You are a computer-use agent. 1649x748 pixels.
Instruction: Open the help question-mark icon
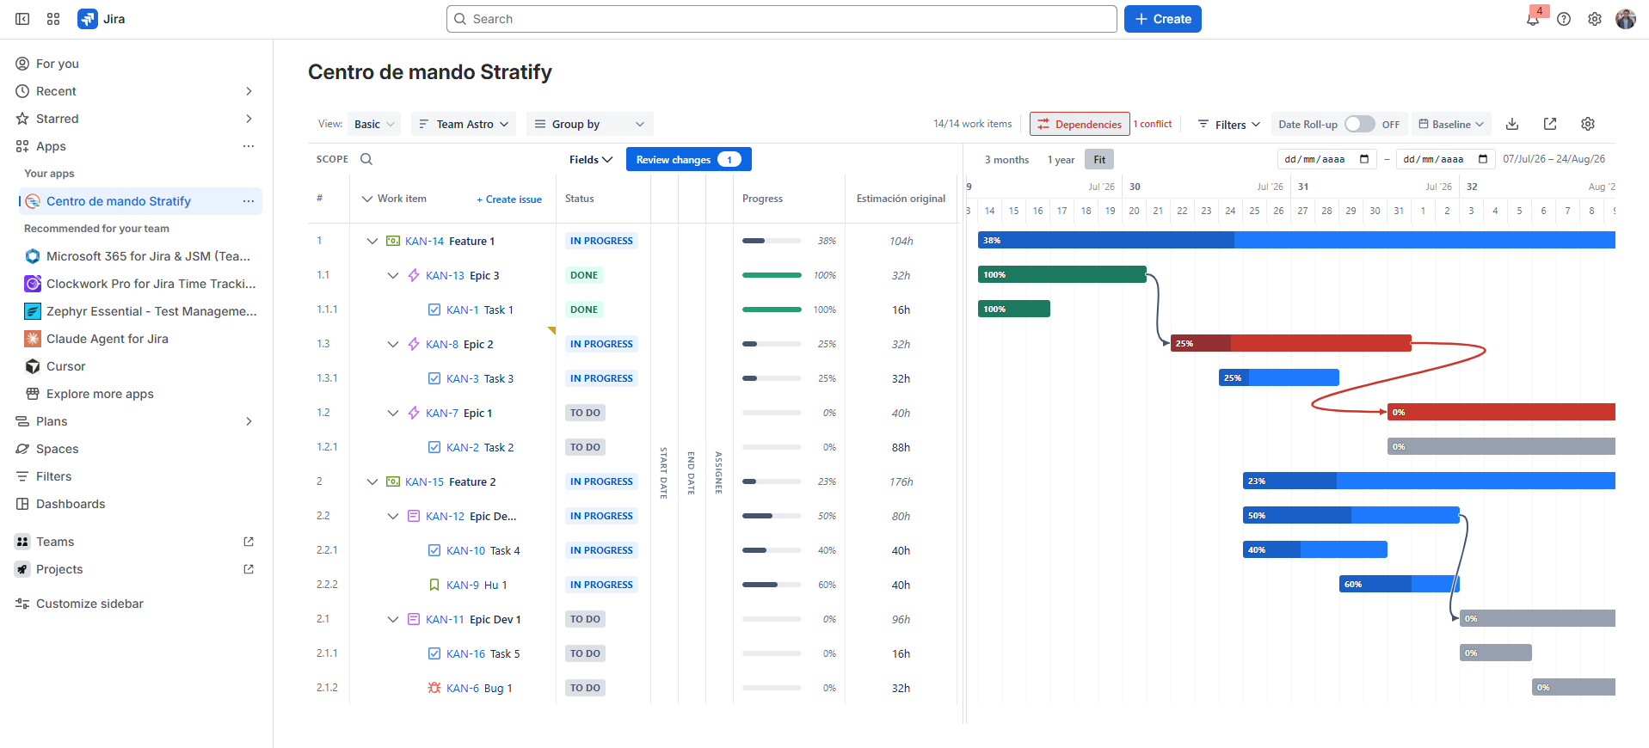pos(1564,19)
